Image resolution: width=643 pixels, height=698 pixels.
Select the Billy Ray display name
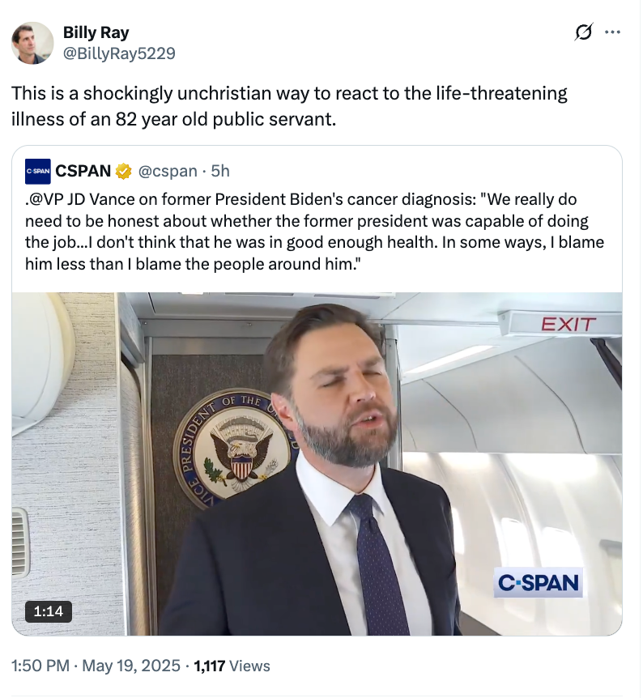95,32
